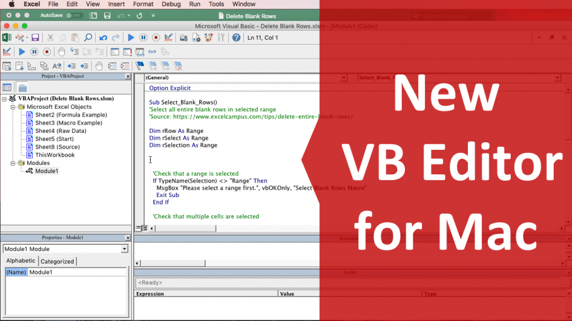
Task: Click the Run Macro play icon
Action: point(131,38)
